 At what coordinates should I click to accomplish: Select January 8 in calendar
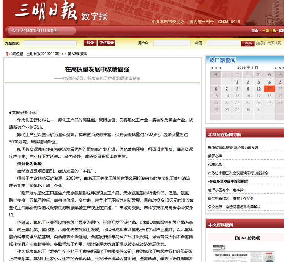(x=237, y=89)
